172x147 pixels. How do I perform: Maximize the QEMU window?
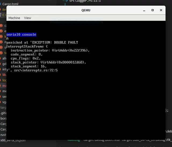click(152, 10)
